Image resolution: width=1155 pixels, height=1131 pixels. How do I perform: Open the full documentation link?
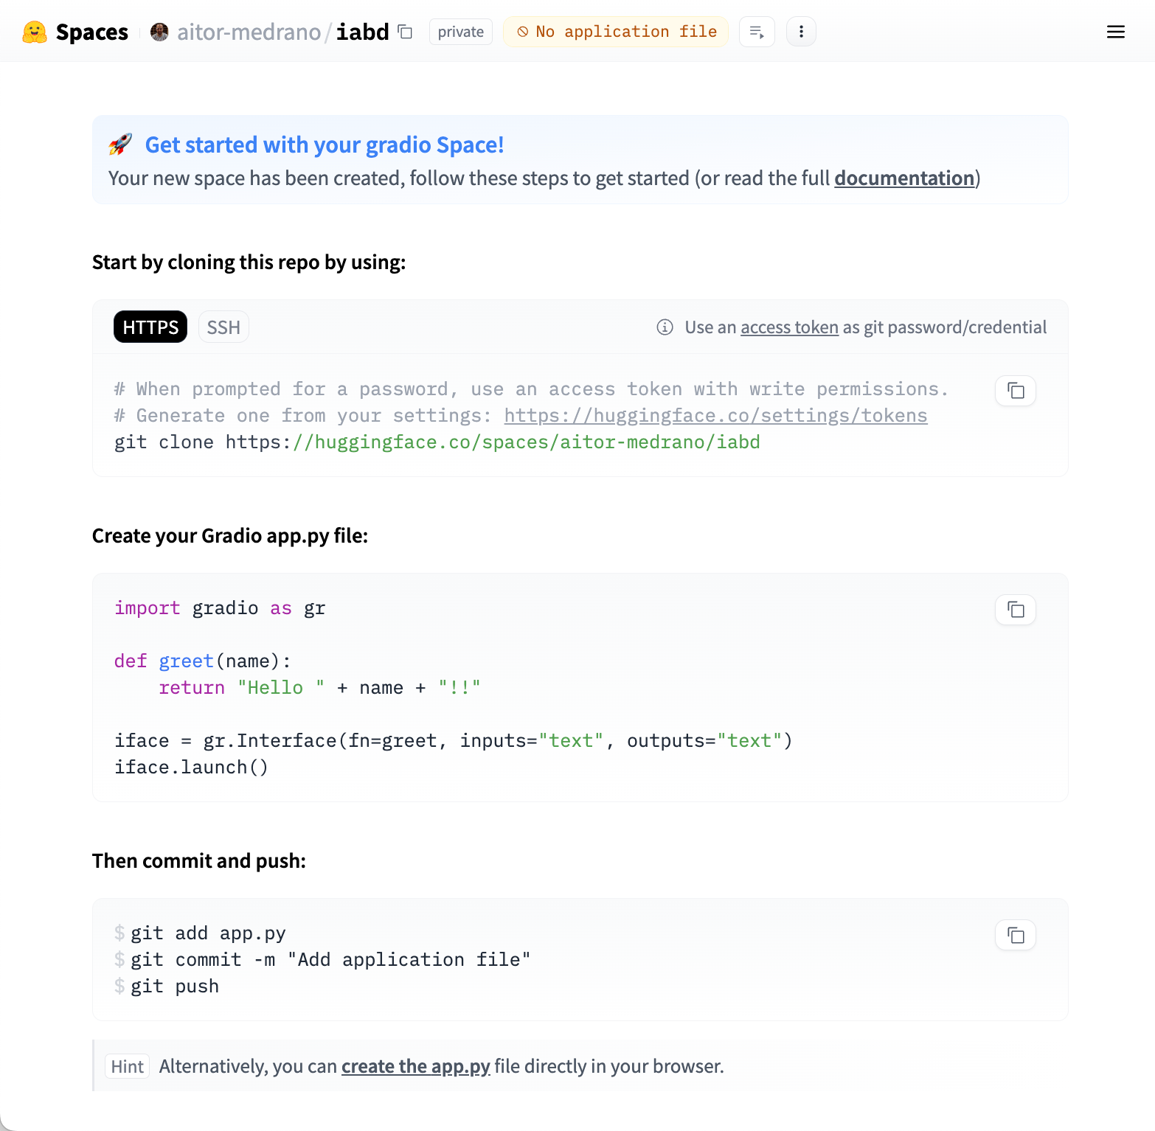tap(904, 178)
